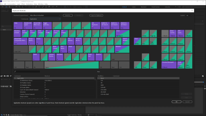Click the Enter (Num) key
Image resolution: width=206 pixels, height=116 pixels.
189,61
